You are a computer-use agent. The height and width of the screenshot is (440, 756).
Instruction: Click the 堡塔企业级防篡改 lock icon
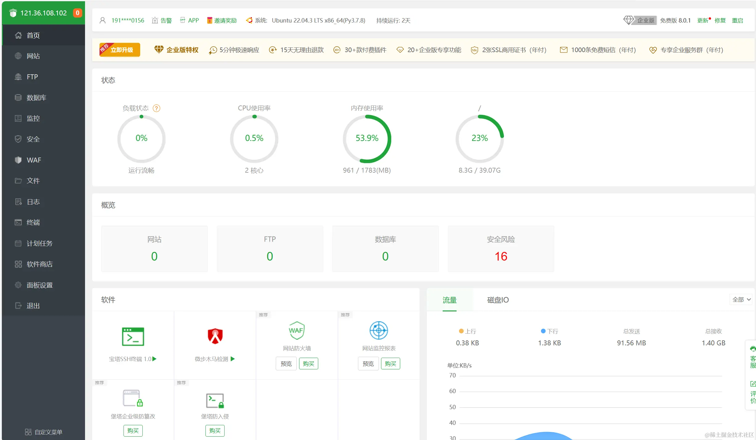[133, 398]
